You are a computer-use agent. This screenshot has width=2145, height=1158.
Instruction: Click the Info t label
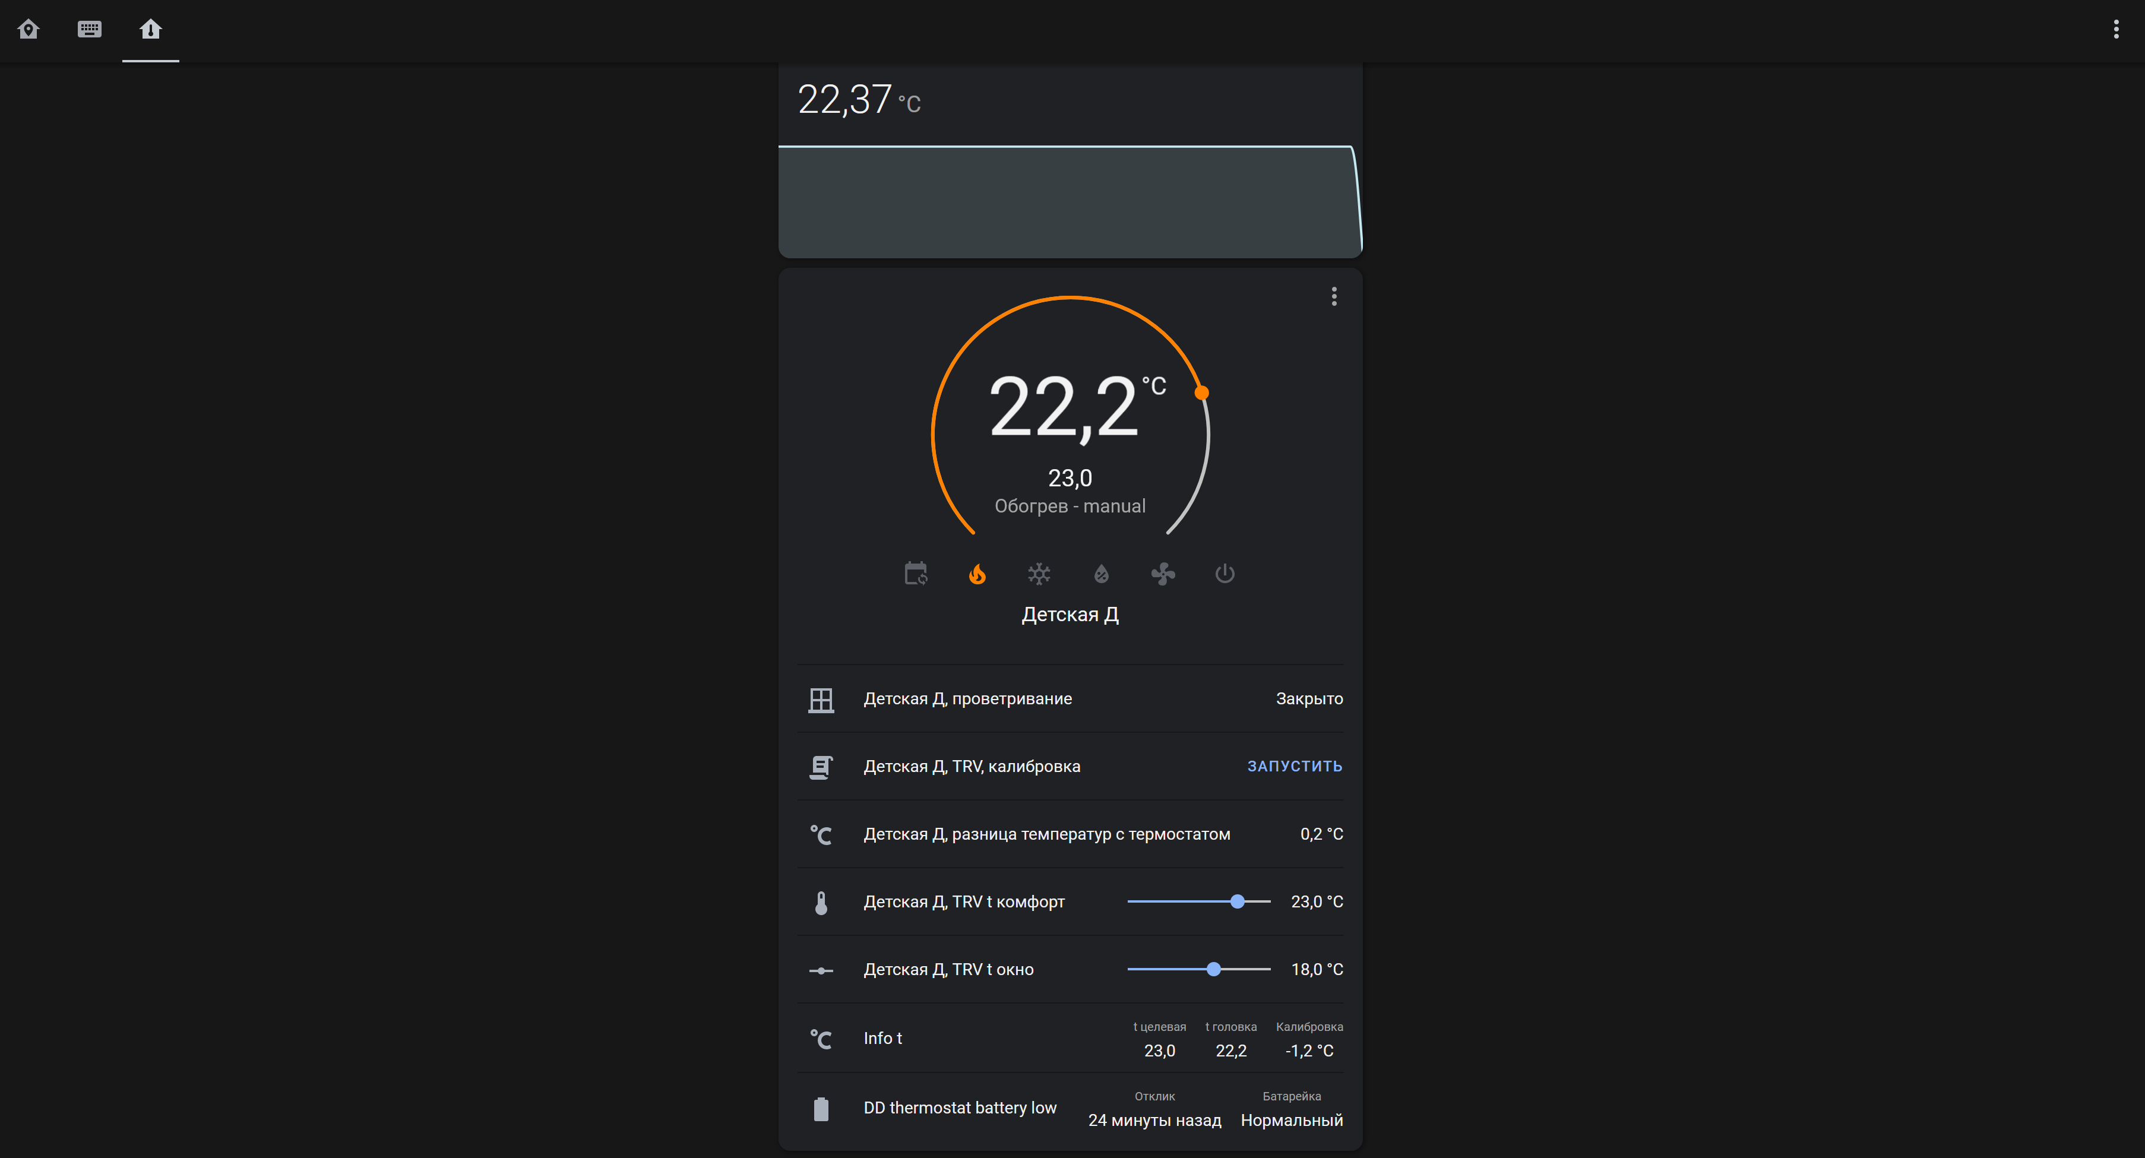(882, 1038)
